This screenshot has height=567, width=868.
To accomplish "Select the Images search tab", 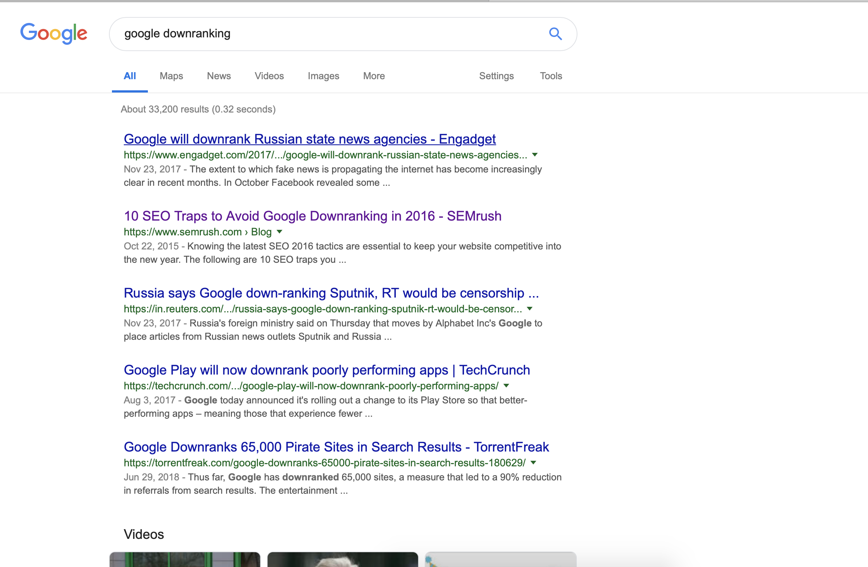I will (x=323, y=76).
